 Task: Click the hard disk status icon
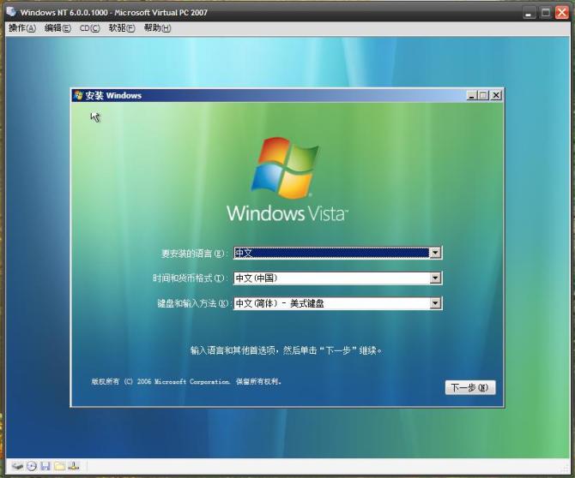pos(17,466)
